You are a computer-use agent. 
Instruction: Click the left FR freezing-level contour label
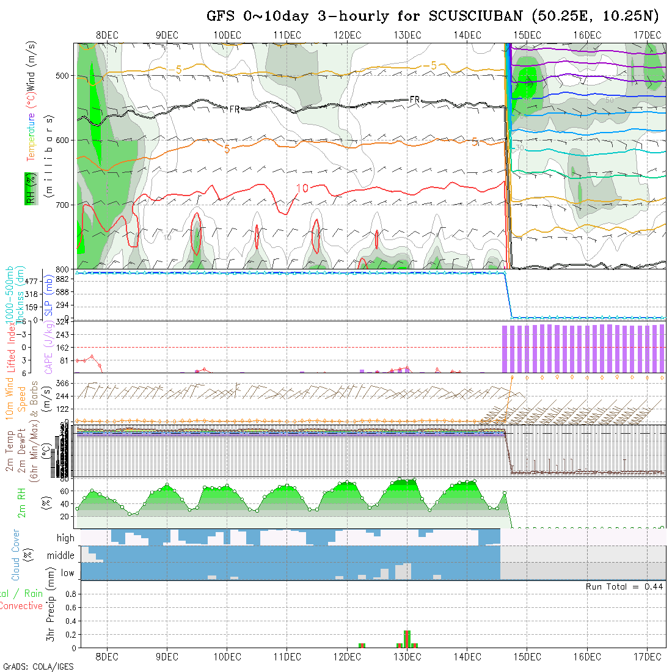tap(235, 109)
